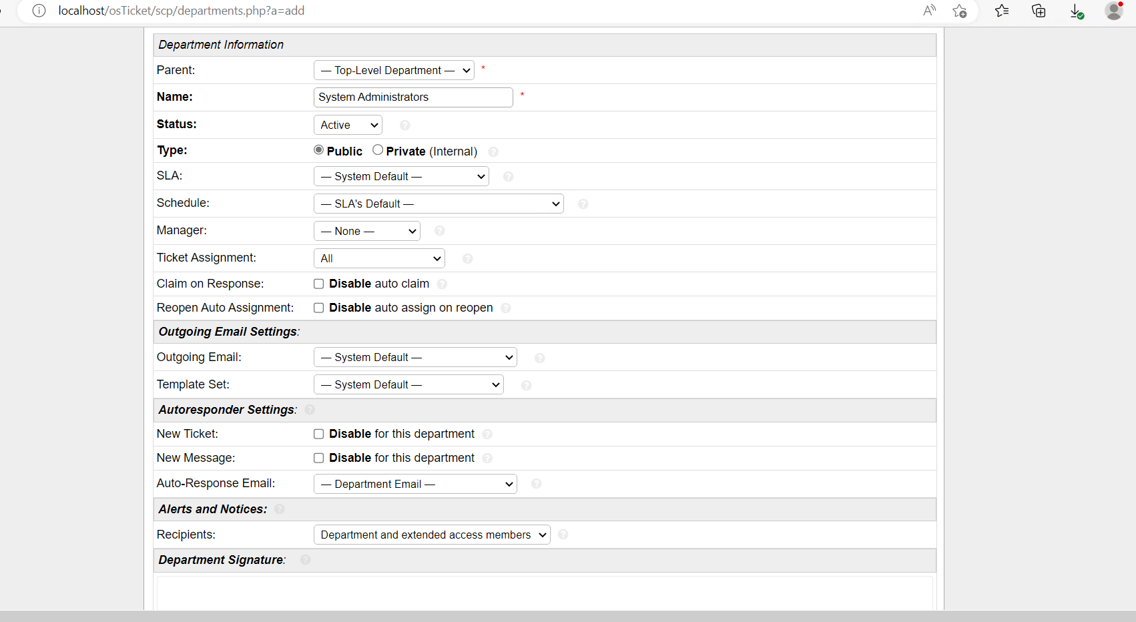Open Department Signature help icon

[x=306, y=560]
